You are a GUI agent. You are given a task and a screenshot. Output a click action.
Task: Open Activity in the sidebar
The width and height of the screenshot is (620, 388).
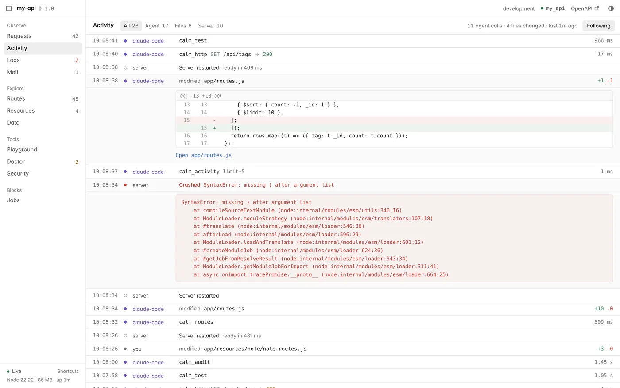coord(43,48)
